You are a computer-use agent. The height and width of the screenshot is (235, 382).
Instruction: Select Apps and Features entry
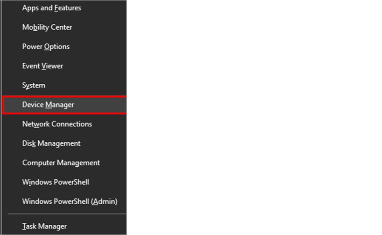click(64, 8)
